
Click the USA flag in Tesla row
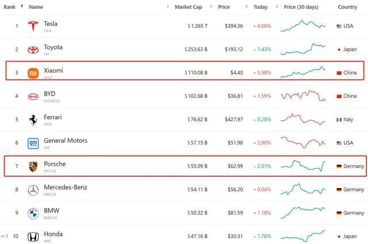coord(339,26)
